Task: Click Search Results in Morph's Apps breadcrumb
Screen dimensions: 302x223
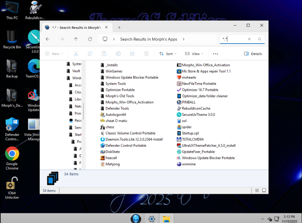Action: [148, 39]
